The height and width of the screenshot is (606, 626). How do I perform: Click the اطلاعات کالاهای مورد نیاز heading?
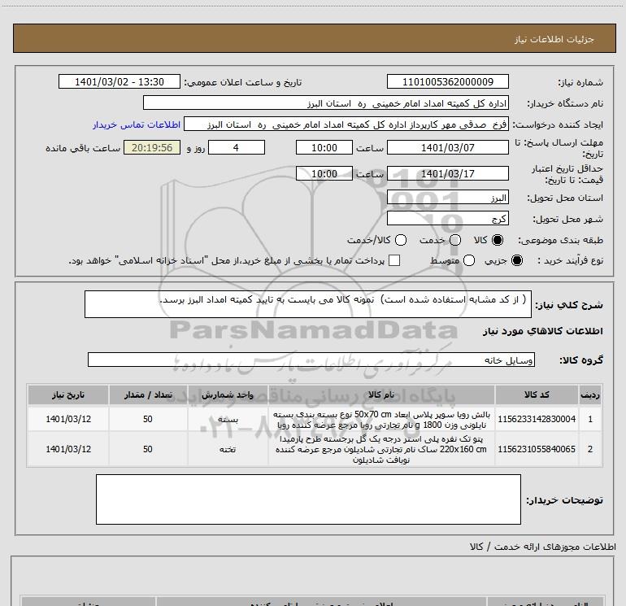point(543,331)
